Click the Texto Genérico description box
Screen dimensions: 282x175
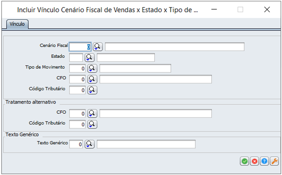[146, 144]
